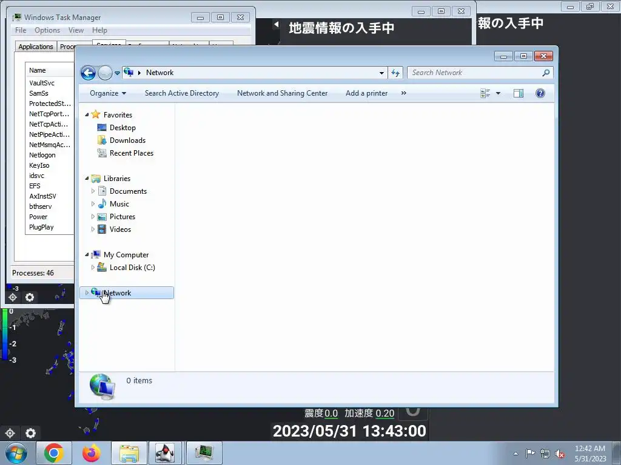The height and width of the screenshot is (465, 621).
Task: Select Downloads in Favorites
Action: point(127,140)
